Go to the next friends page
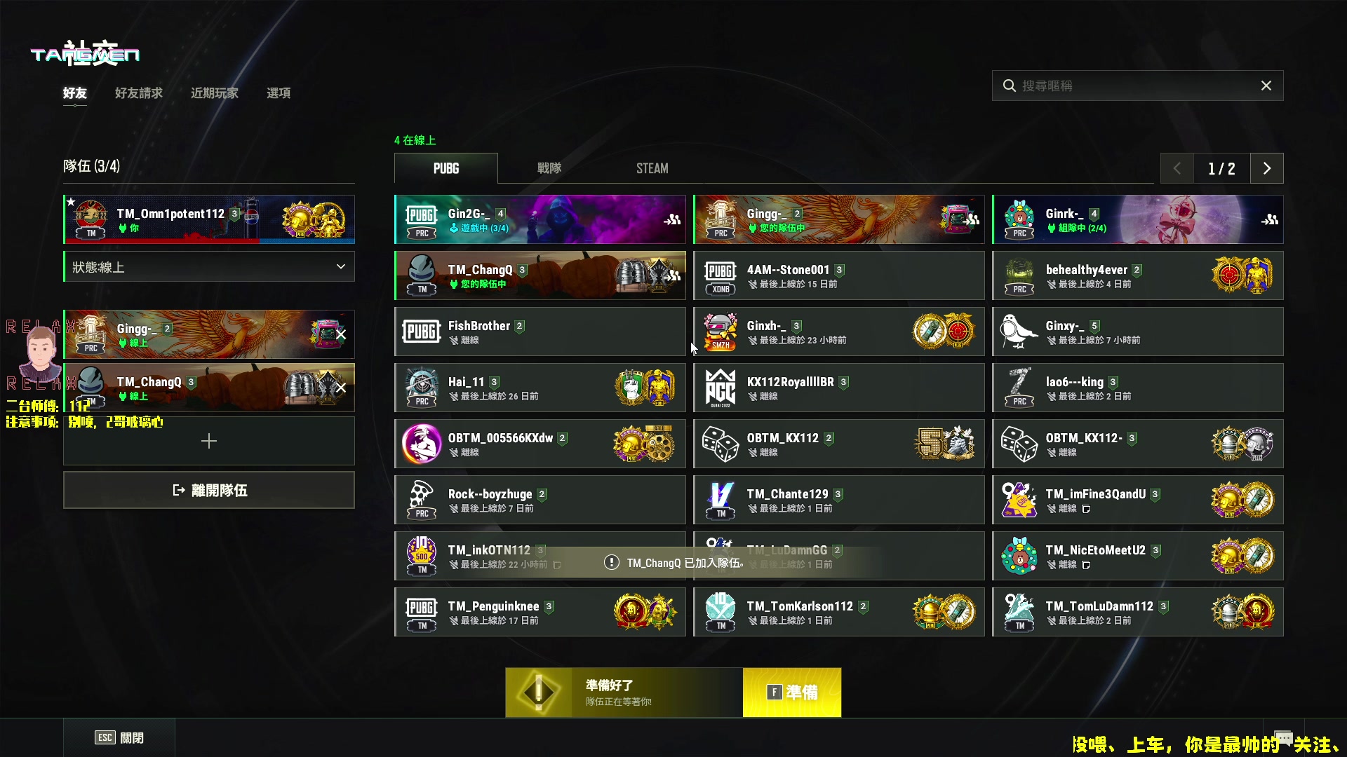 pyautogui.click(x=1267, y=168)
